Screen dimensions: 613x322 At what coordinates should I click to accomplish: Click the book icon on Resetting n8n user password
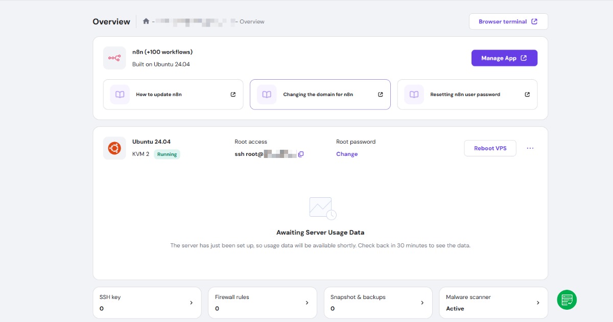click(x=413, y=94)
